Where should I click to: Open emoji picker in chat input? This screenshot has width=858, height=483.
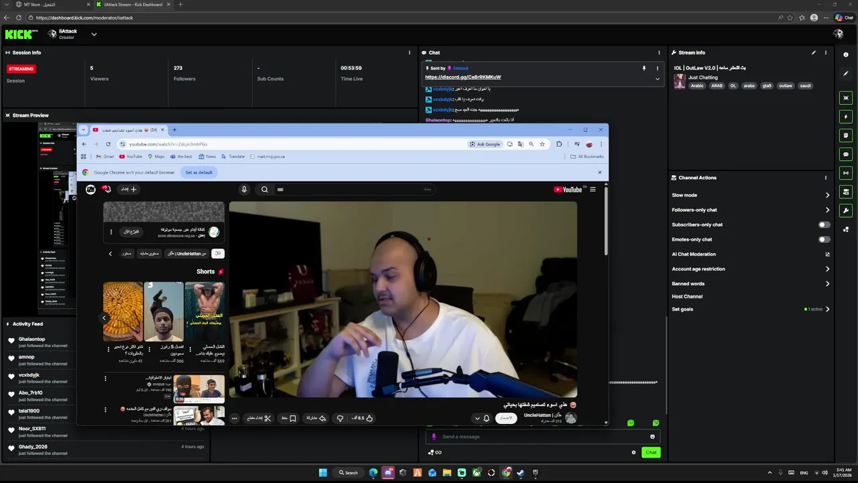(652, 437)
